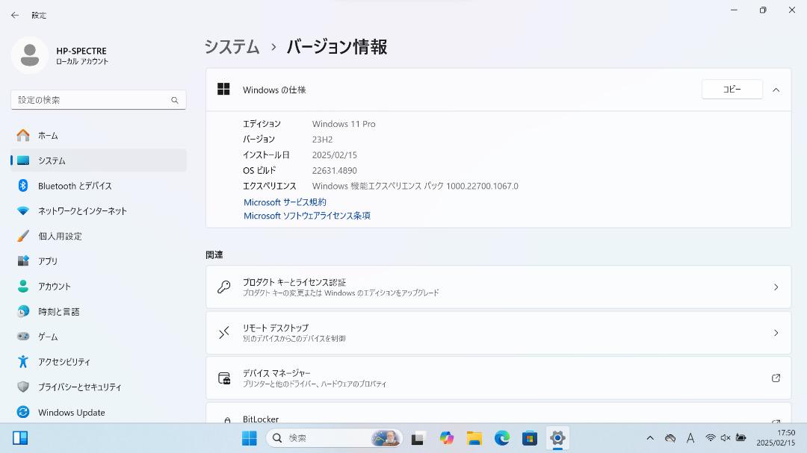Select システム in the sidebar
The image size is (807, 453).
(99, 160)
